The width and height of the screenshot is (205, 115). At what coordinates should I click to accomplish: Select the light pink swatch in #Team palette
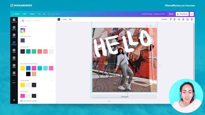pos(45,51)
